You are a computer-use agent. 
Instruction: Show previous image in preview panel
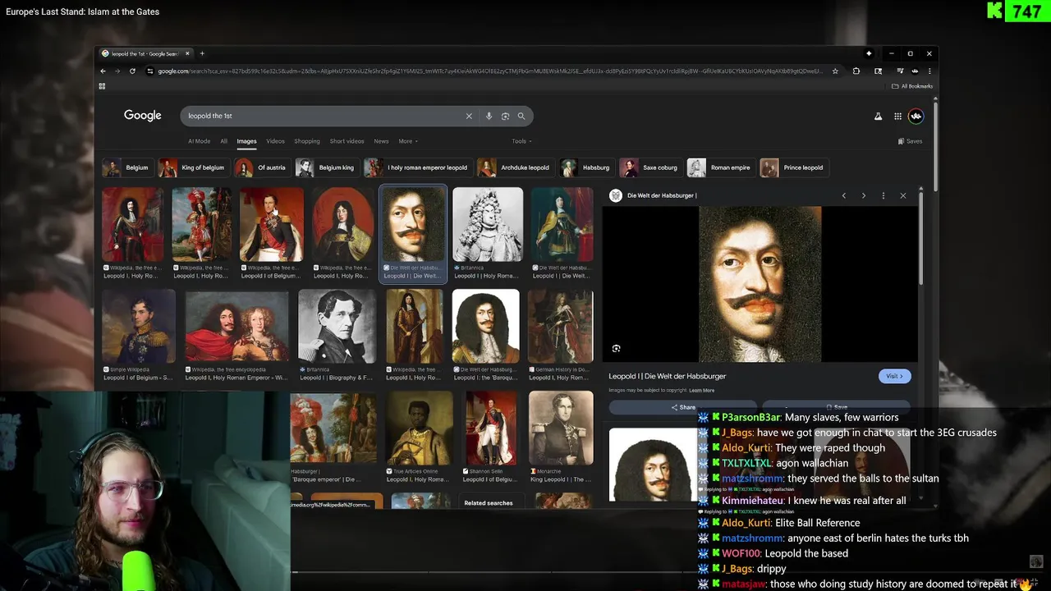843,195
